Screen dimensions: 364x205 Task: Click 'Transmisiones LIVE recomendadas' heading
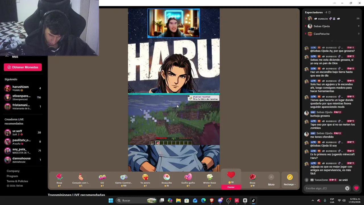click(76, 195)
